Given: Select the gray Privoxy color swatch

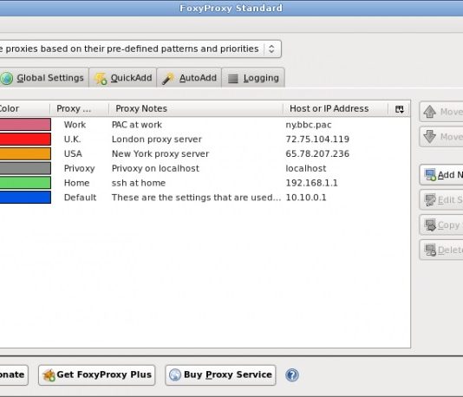Looking at the screenshot, I should [x=25, y=168].
